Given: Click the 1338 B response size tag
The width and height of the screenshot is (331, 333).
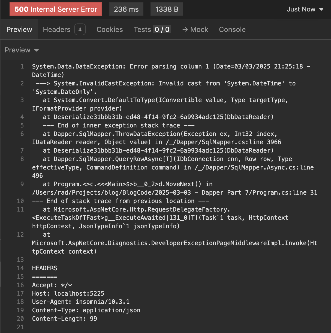Looking at the screenshot, I should coord(167,9).
